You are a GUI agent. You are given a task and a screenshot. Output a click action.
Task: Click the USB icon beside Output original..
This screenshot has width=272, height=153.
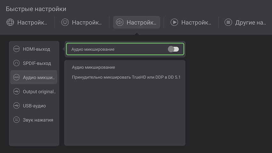pyautogui.click(x=16, y=92)
